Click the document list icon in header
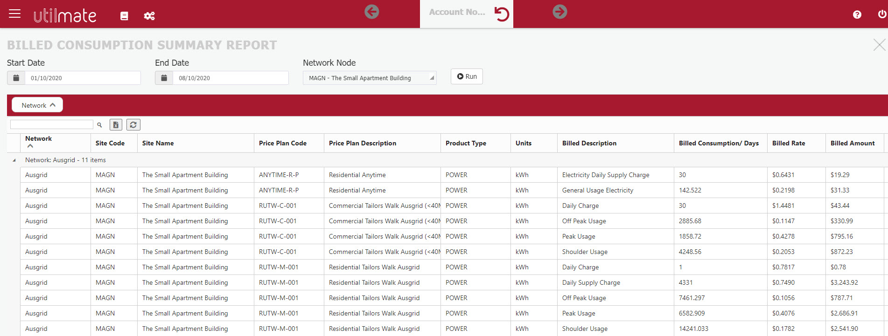The image size is (888, 336). (x=124, y=16)
